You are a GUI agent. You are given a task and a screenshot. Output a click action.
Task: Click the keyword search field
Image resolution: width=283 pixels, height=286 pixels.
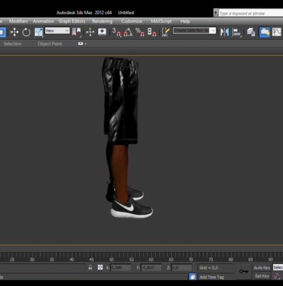click(251, 13)
